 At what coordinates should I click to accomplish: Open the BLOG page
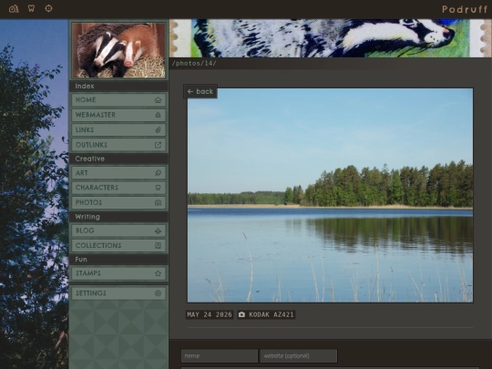tap(118, 231)
